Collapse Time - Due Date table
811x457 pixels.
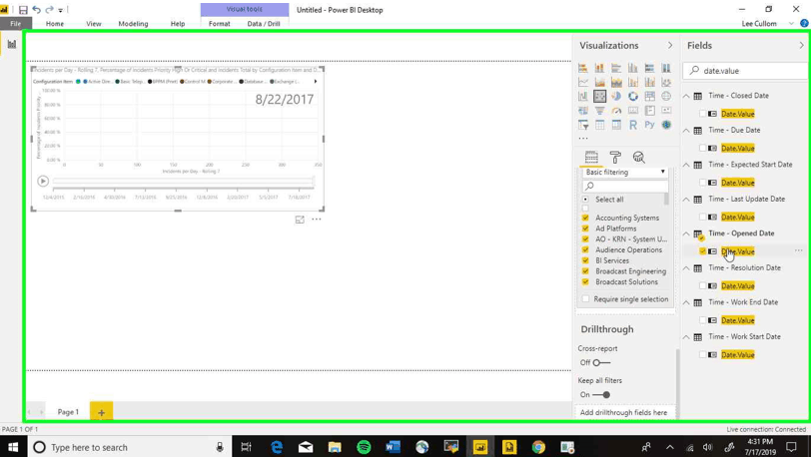click(x=686, y=131)
